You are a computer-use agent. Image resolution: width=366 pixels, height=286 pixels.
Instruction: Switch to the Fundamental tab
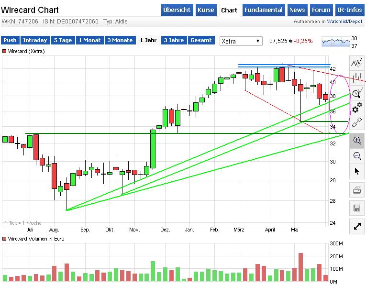pos(263,10)
